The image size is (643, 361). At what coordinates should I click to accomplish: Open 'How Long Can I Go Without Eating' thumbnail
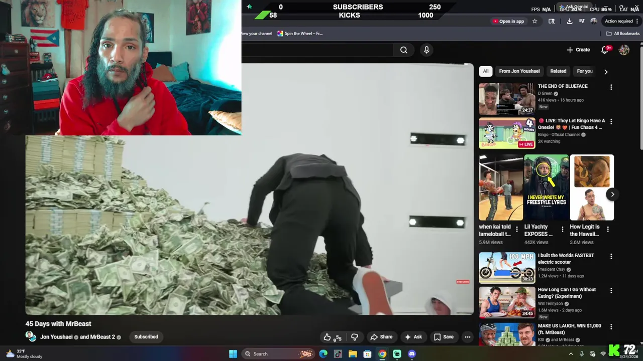(x=507, y=302)
